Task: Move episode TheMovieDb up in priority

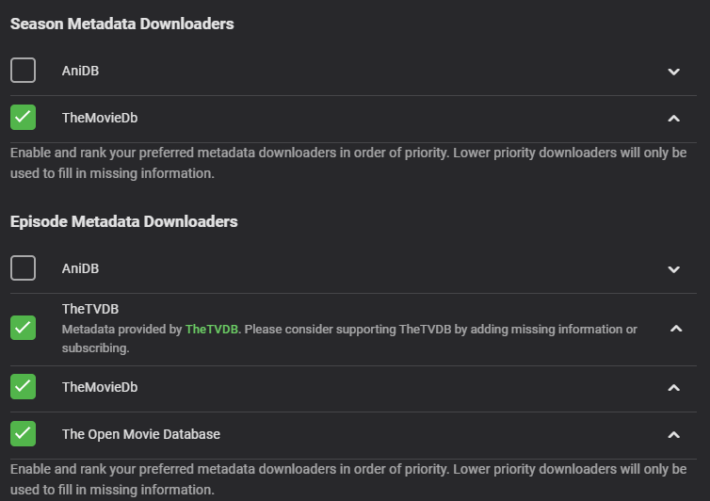Action: click(x=673, y=388)
